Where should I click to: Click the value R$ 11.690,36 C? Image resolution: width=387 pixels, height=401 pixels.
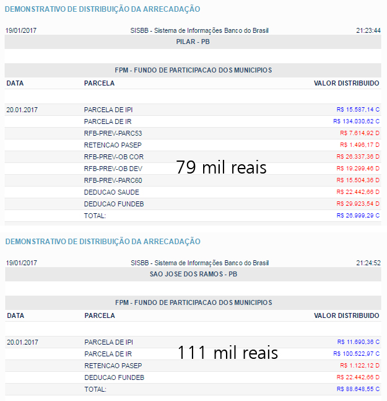(359, 342)
